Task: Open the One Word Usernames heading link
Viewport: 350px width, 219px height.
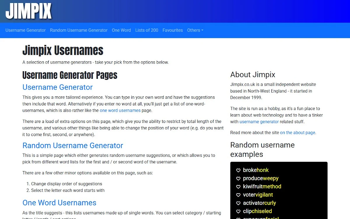Action: (x=59, y=203)
